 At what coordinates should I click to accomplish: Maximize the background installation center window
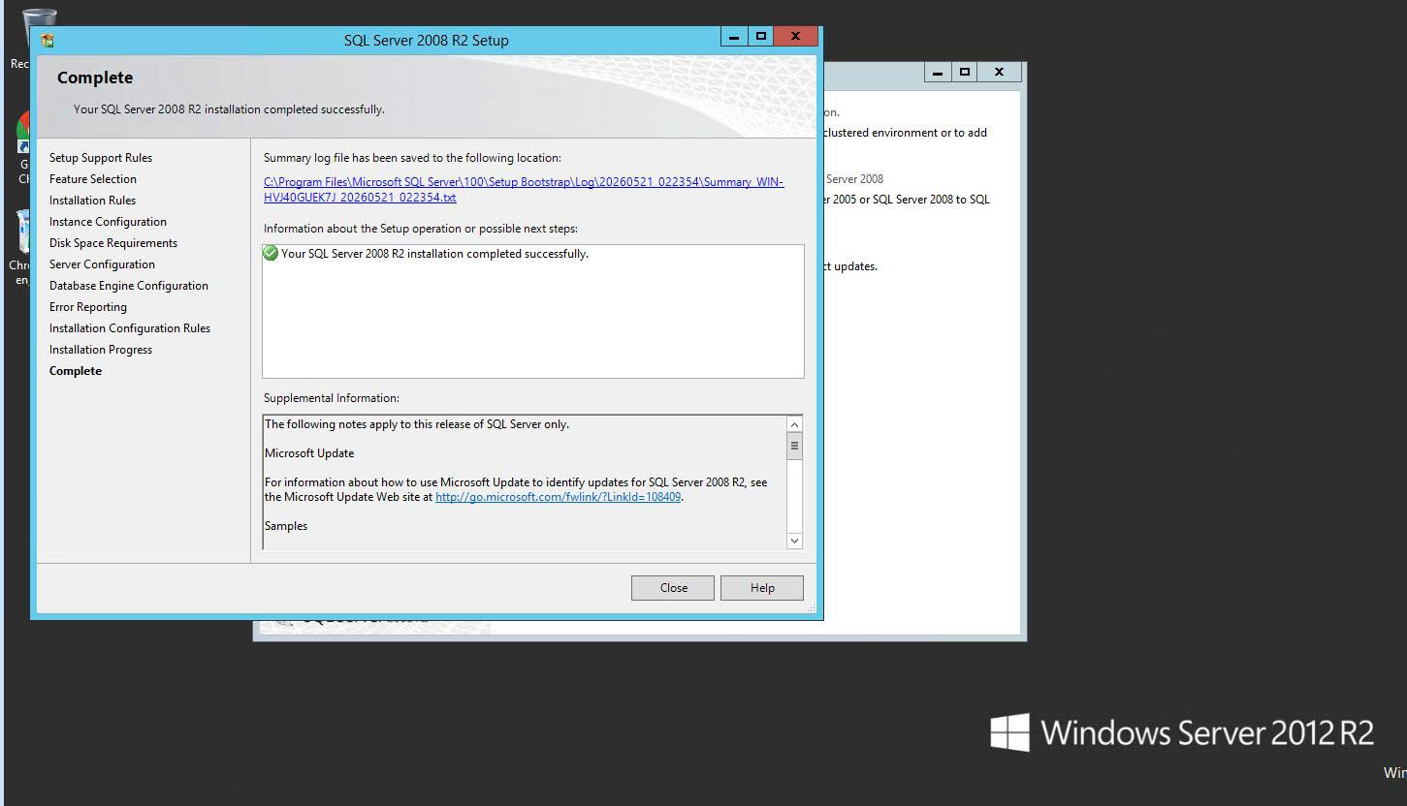(x=964, y=73)
